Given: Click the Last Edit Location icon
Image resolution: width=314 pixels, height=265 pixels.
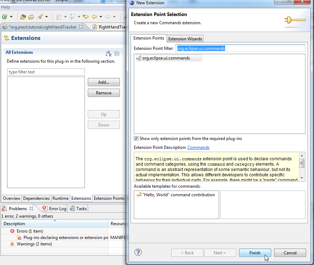Looking at the screenshot, I should (x=86, y=17).
